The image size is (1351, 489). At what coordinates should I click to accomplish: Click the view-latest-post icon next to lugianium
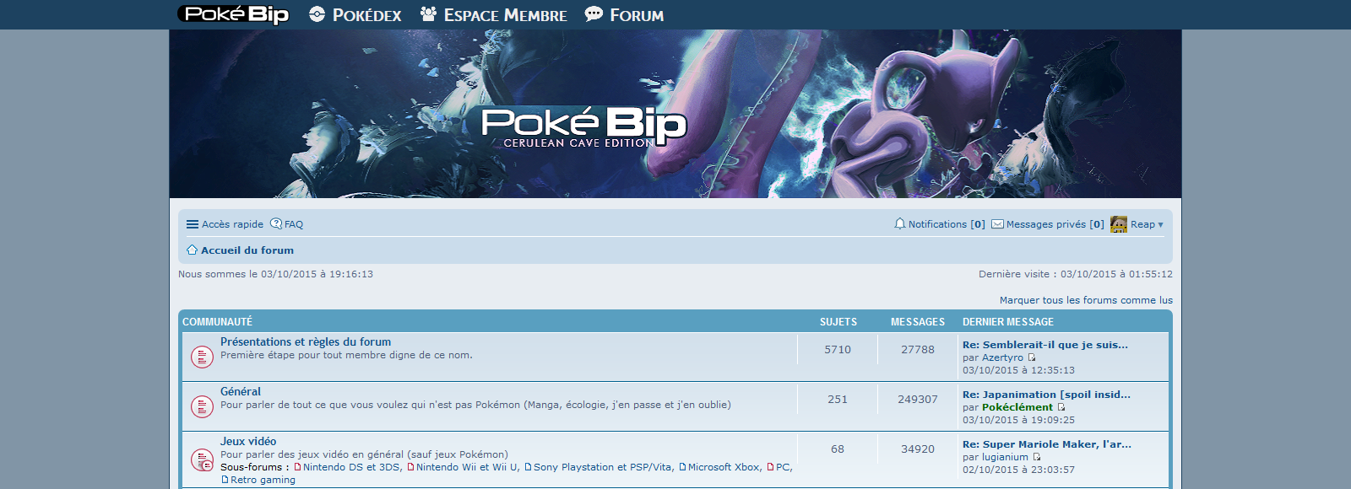1037,457
